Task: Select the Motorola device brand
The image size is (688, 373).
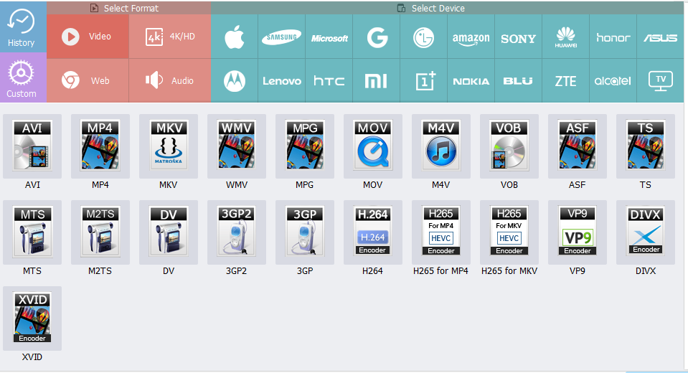Action: pyautogui.click(x=235, y=81)
